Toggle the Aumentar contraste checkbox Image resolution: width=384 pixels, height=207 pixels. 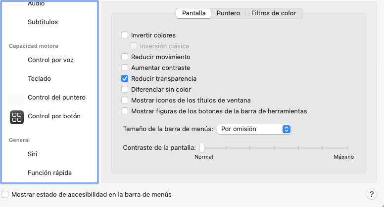click(x=125, y=68)
